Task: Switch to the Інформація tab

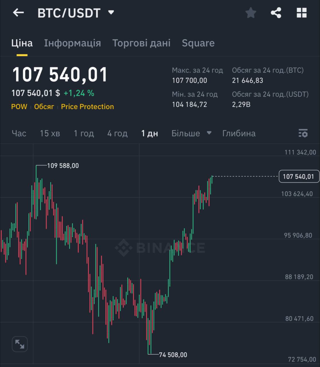Action: pos(72,43)
